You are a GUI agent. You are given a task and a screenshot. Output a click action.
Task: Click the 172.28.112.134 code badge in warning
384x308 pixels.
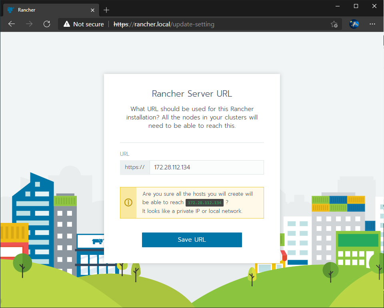[204, 203]
